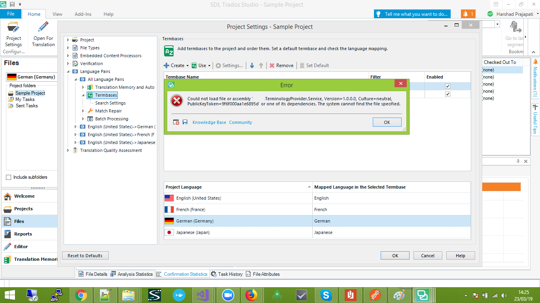Toggle Enabled checkbox of first termbase

coord(447,86)
